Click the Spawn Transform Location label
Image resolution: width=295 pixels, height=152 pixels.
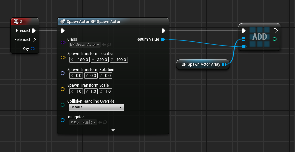pos(91,54)
